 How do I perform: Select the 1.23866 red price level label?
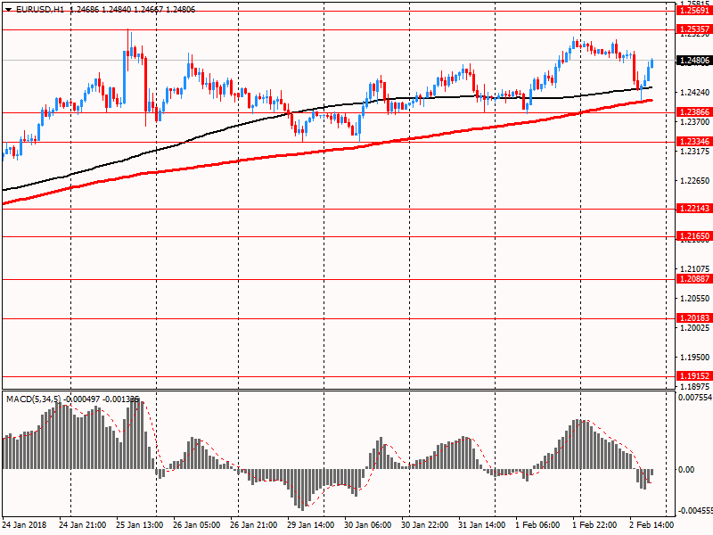(694, 112)
